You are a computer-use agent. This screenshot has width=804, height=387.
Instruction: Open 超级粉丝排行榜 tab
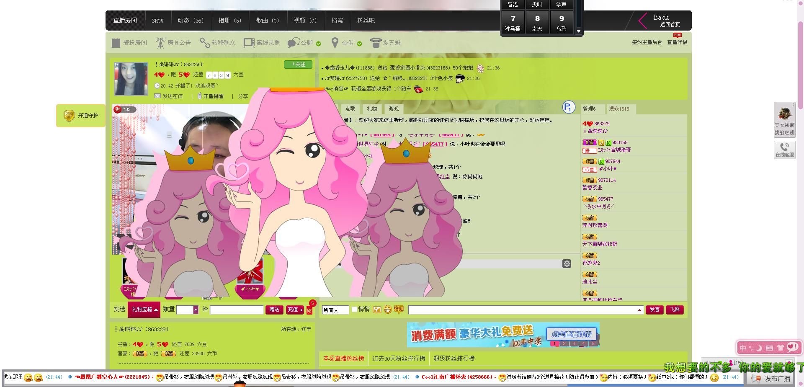(x=454, y=359)
